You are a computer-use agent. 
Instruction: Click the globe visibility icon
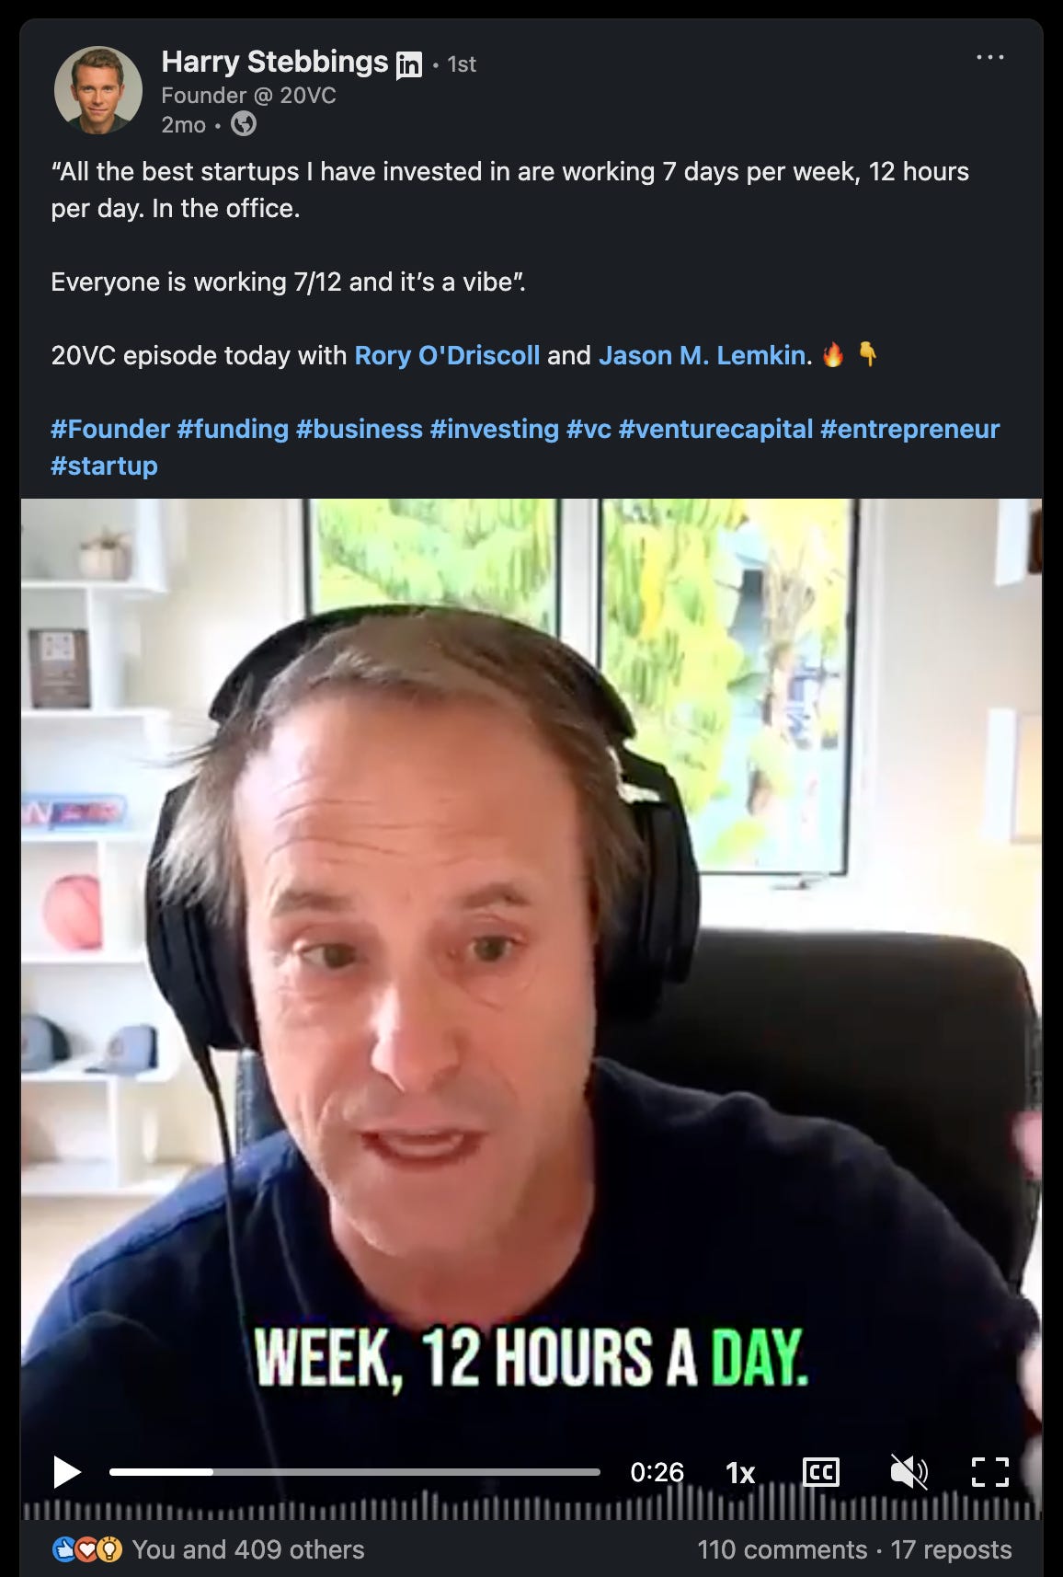pos(244,123)
